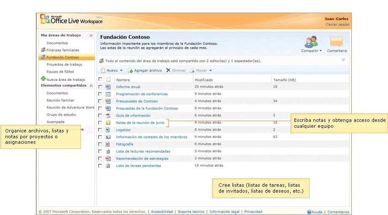The height and width of the screenshot is (215, 388).
Task: Click the green plus Nueva área icon
Action: [43, 79]
